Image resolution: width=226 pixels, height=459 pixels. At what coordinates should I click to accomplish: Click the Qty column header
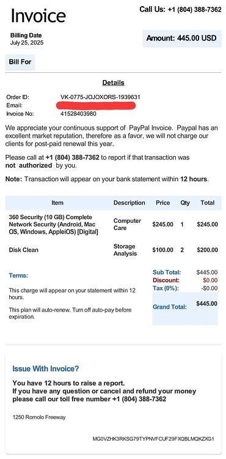(185, 203)
